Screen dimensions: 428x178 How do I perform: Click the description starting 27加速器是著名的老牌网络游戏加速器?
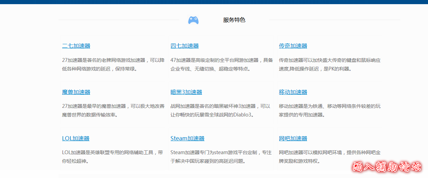click(113, 64)
